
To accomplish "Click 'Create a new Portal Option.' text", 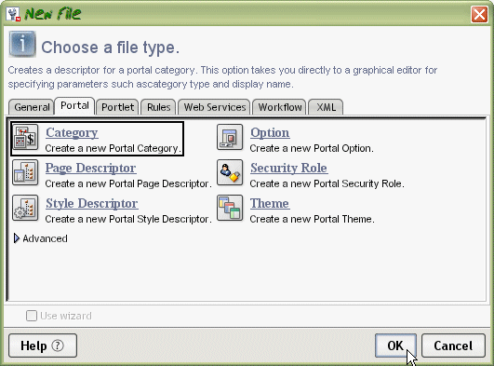I will click(x=312, y=148).
